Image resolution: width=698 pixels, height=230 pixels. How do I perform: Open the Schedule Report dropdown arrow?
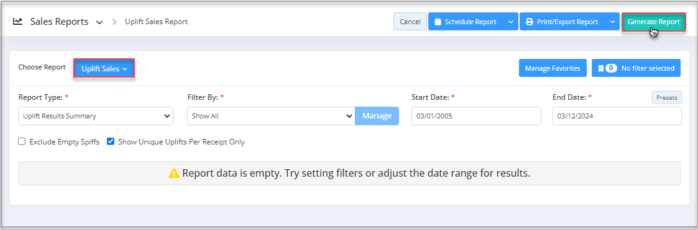tap(510, 21)
